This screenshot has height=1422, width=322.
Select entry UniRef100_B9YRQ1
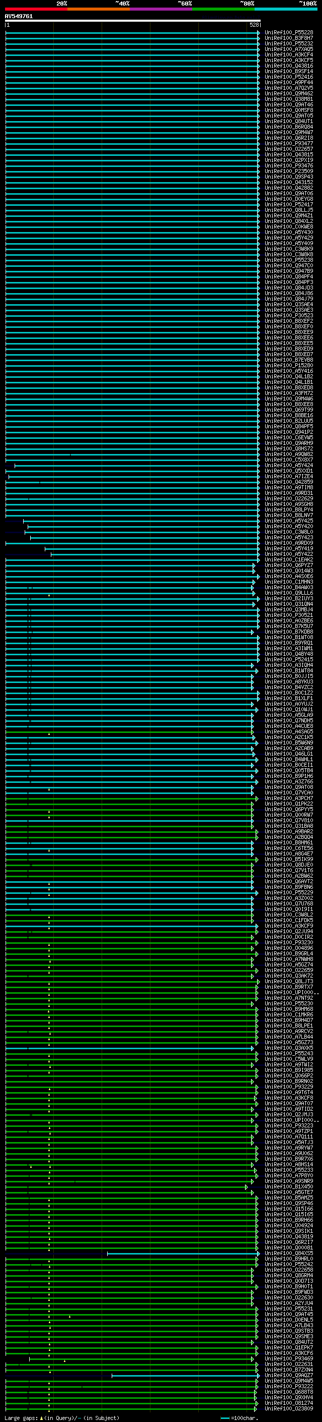click(288, 643)
